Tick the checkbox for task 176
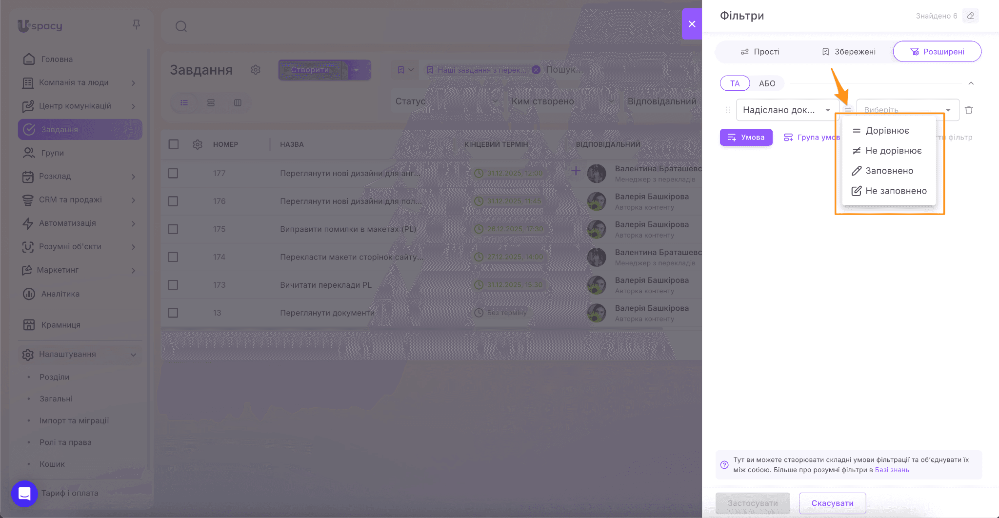The image size is (999, 518). click(173, 201)
